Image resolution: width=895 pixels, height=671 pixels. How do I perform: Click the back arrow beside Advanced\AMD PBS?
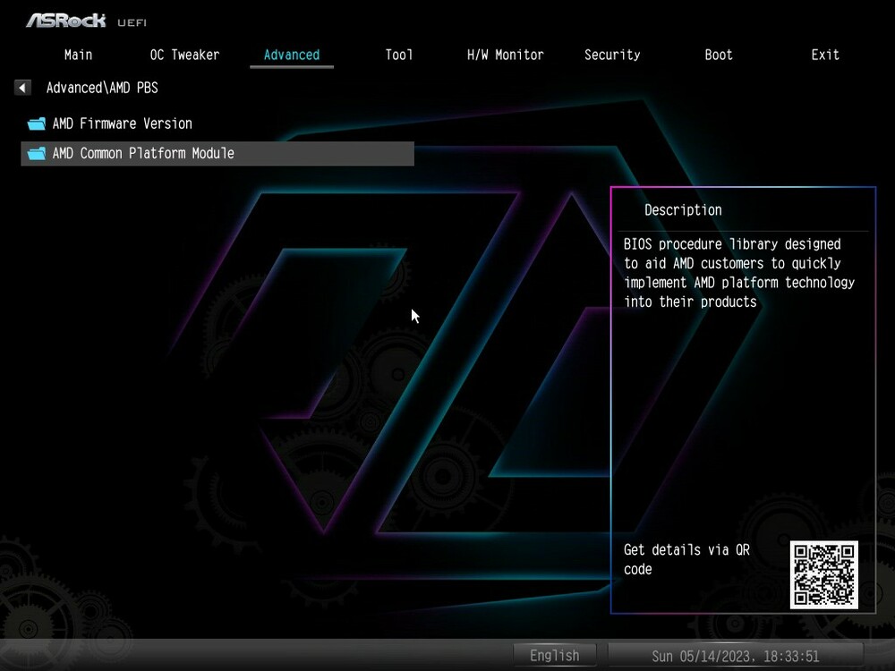tap(22, 88)
